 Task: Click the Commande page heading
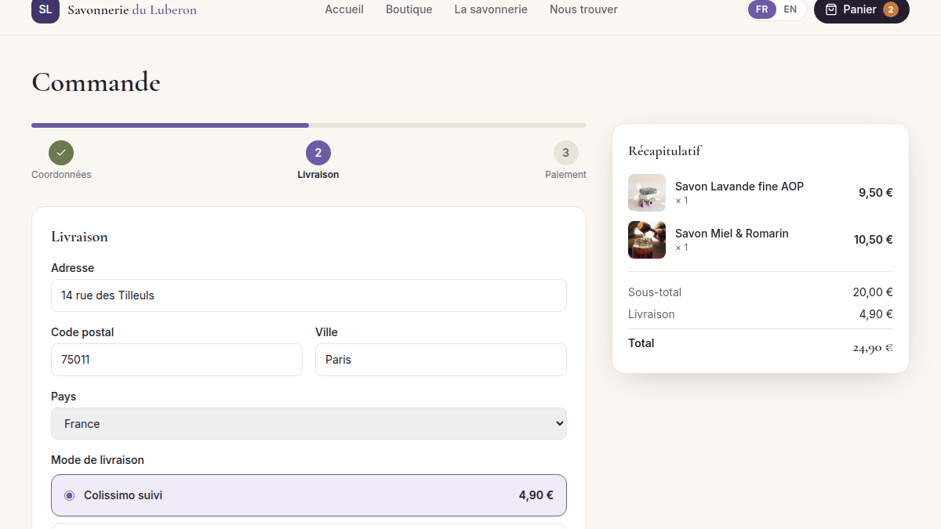[96, 82]
